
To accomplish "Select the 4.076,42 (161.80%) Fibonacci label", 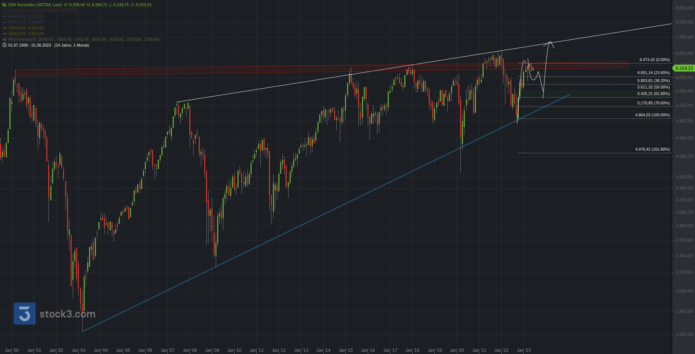I will click(652, 149).
